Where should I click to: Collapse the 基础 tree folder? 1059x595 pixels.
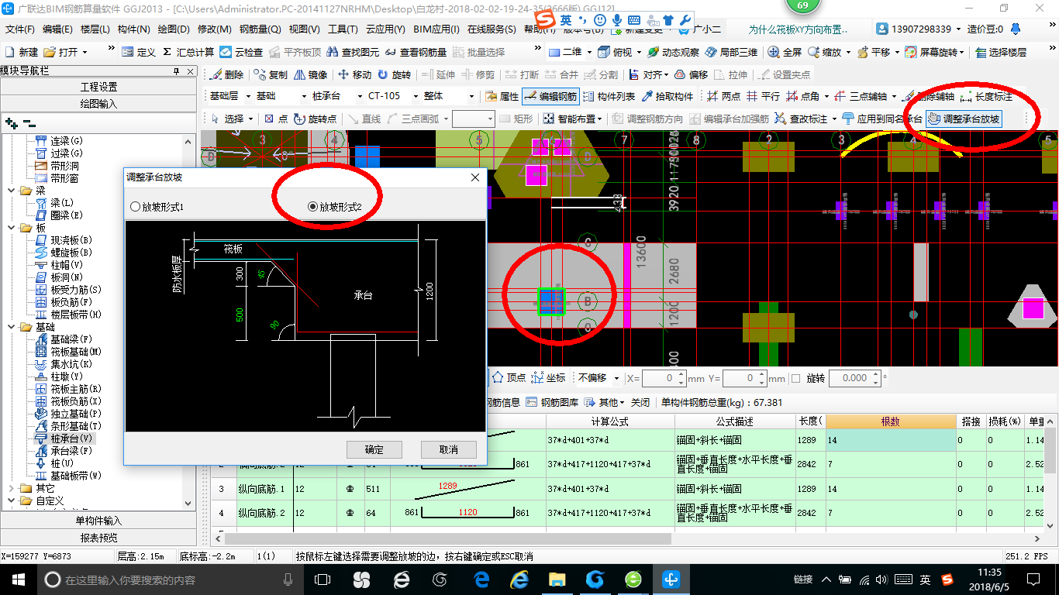click(x=11, y=327)
